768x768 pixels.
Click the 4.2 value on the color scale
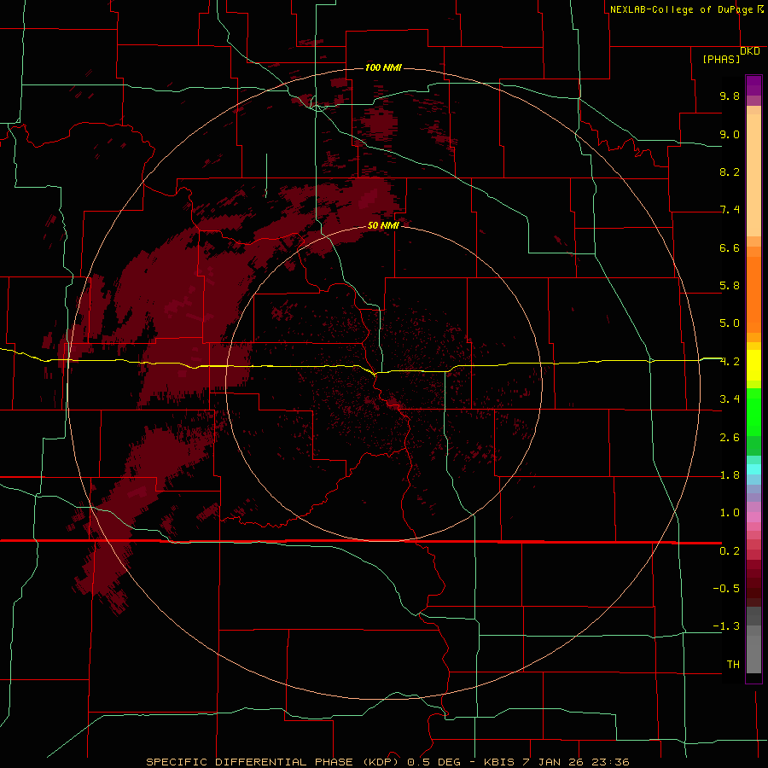[x=730, y=362]
